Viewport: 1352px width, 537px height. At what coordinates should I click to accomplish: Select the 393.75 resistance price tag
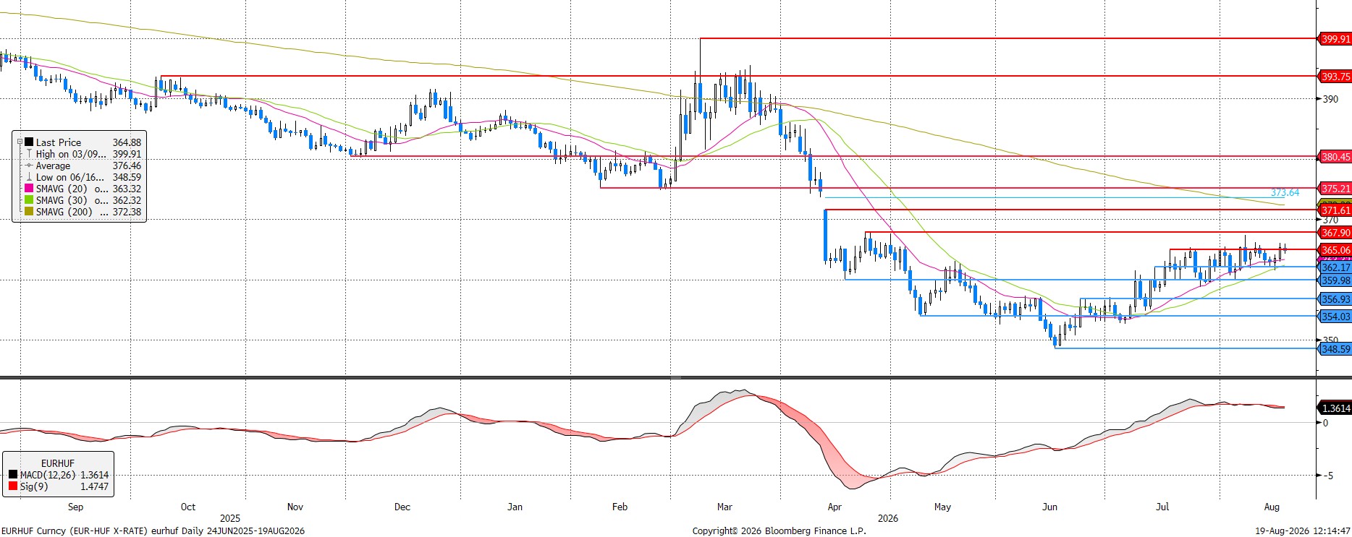(1335, 76)
